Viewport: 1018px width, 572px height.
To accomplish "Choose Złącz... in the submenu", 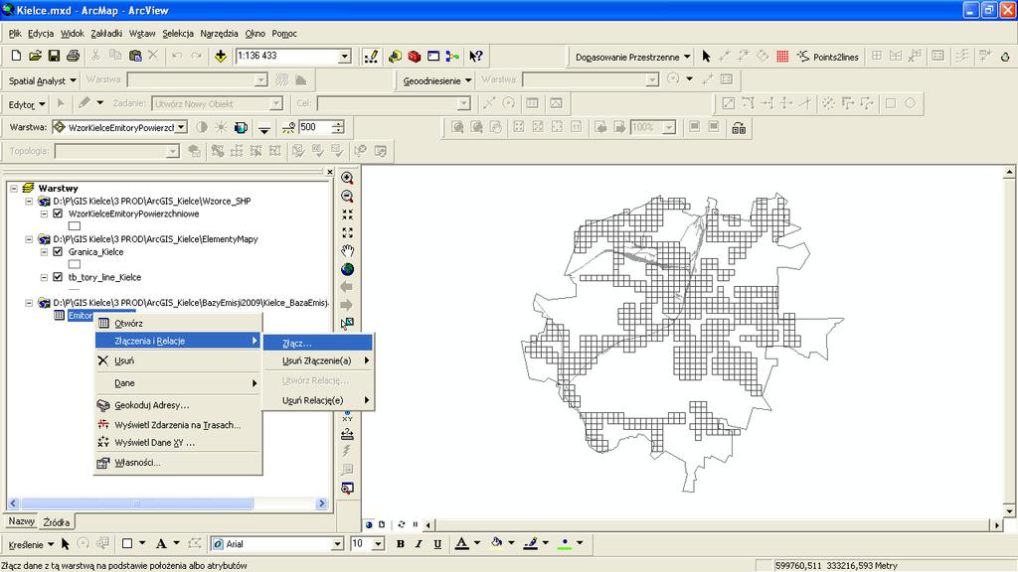I will coord(317,343).
